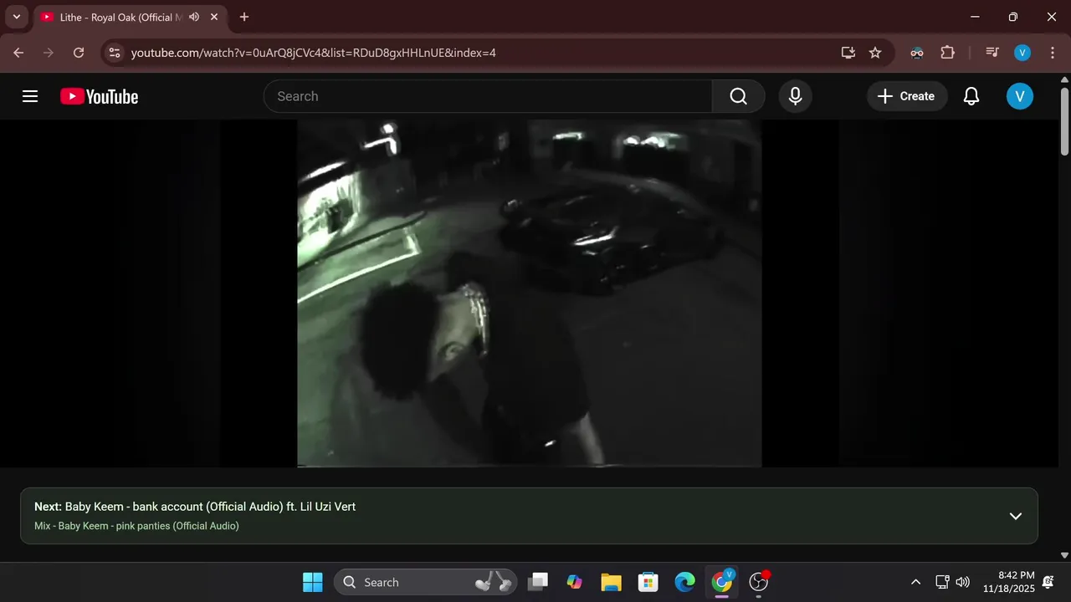
Task: Open a new Chrome tab
Action: coord(244,17)
